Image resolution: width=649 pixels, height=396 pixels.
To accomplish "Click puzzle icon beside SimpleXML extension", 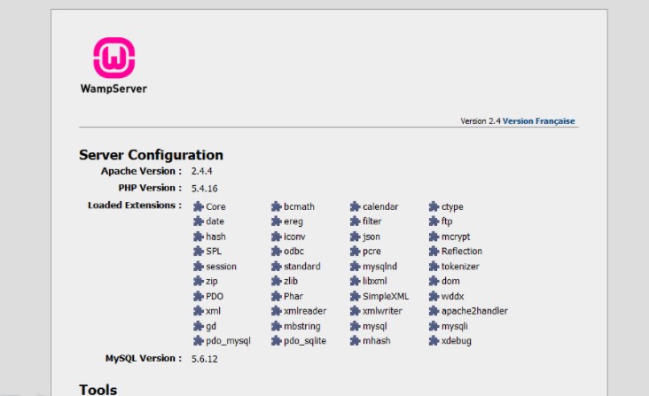I will point(355,296).
